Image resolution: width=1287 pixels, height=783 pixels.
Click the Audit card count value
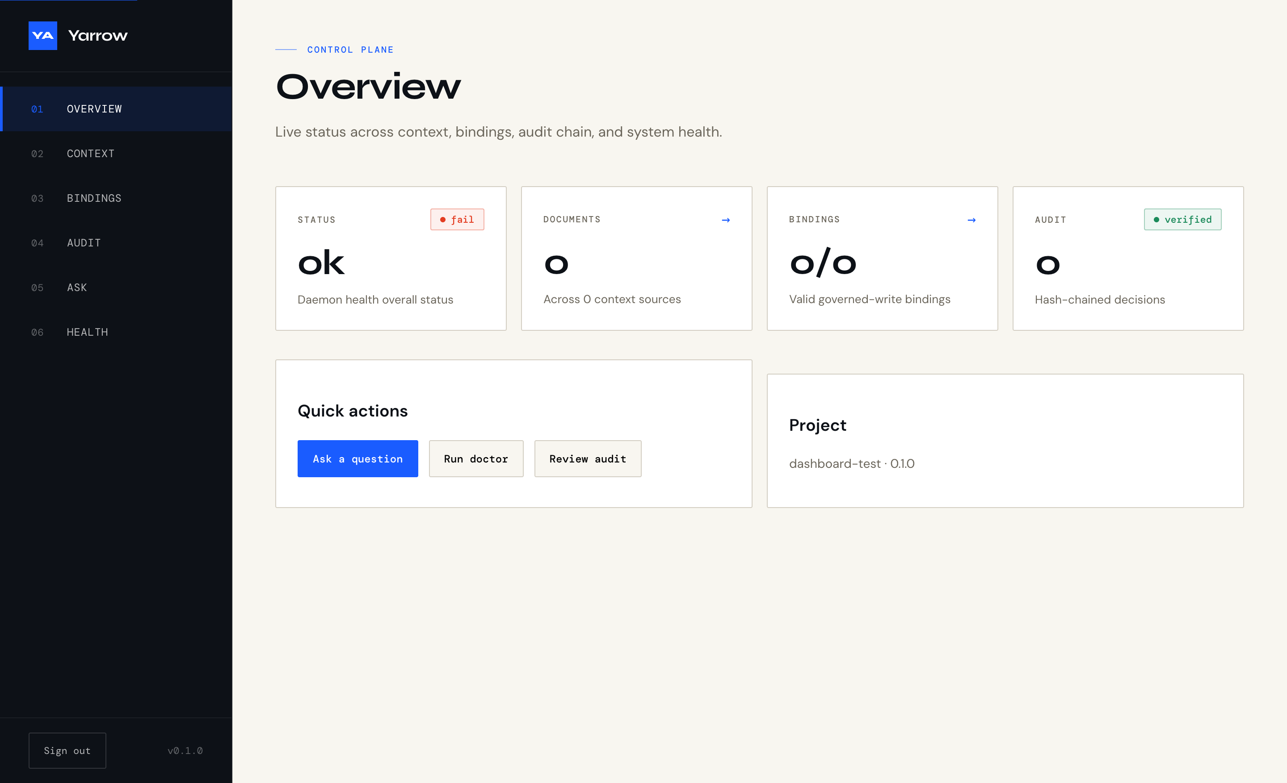tap(1048, 264)
